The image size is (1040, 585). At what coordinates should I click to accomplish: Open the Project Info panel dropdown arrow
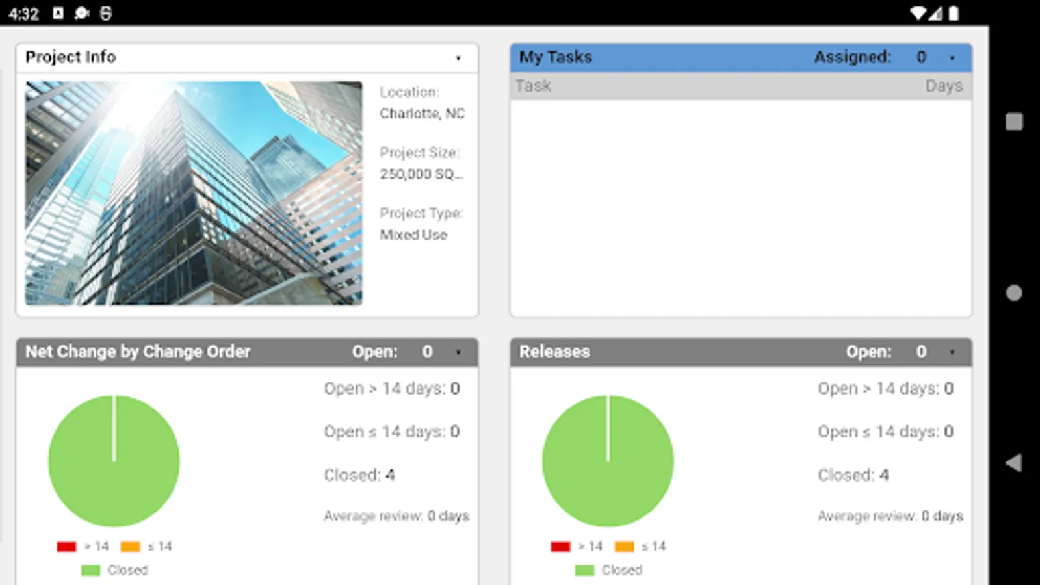458,58
